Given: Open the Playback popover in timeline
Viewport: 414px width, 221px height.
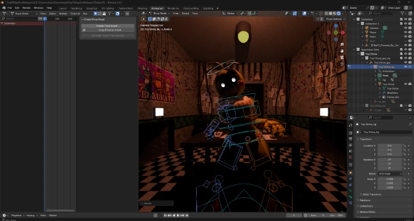Looking at the screenshot, I should click(18, 216).
